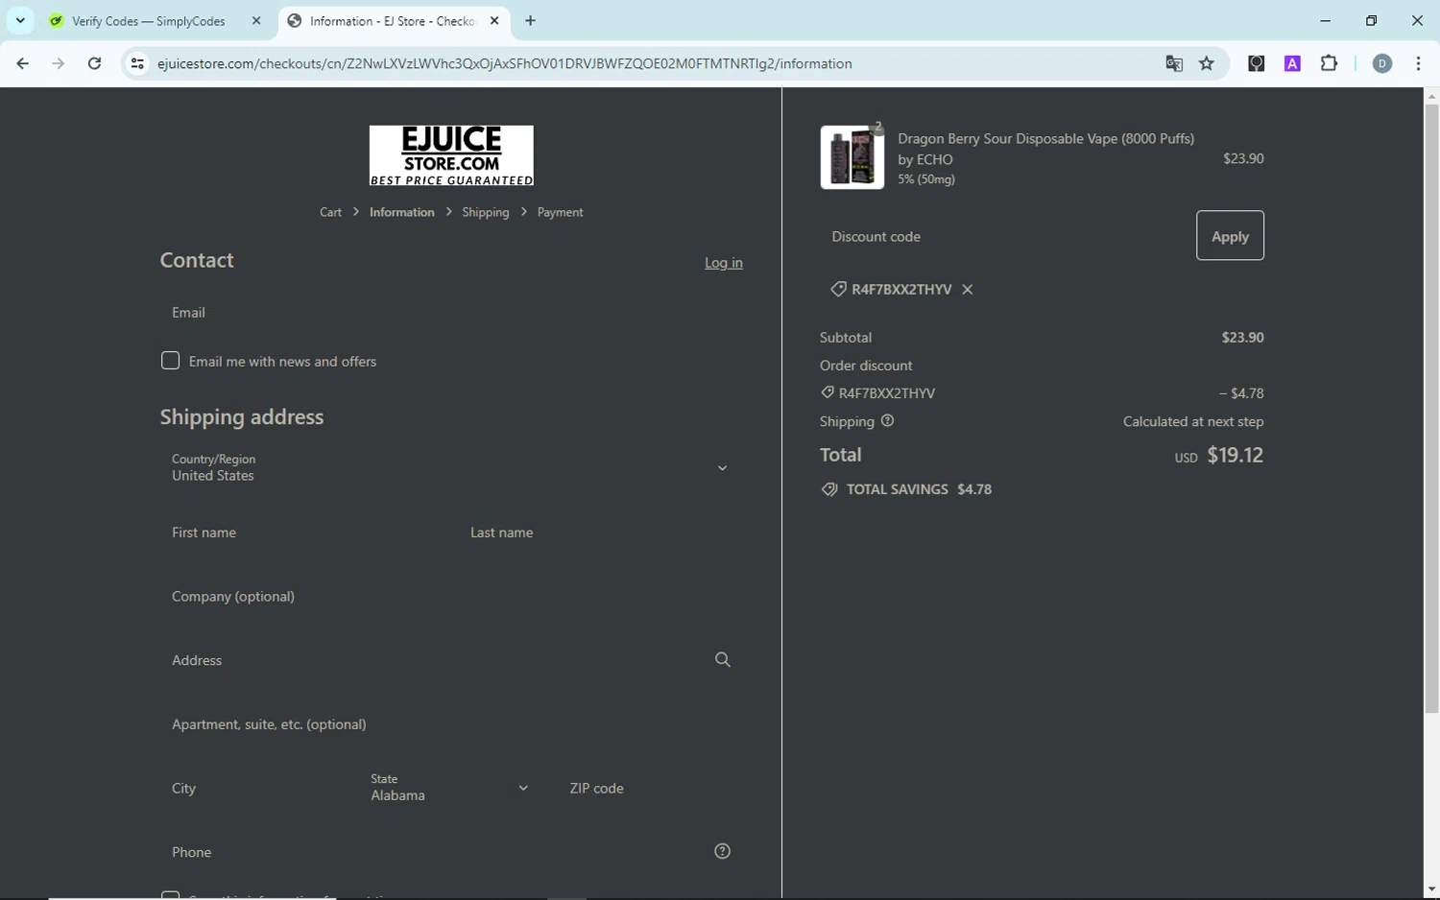Image resolution: width=1440 pixels, height=900 pixels.
Task: Focus the Discount code field
Action: [x=1002, y=236]
